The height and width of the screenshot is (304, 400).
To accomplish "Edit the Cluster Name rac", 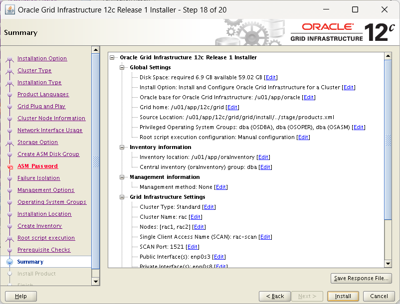I will [x=196, y=217].
